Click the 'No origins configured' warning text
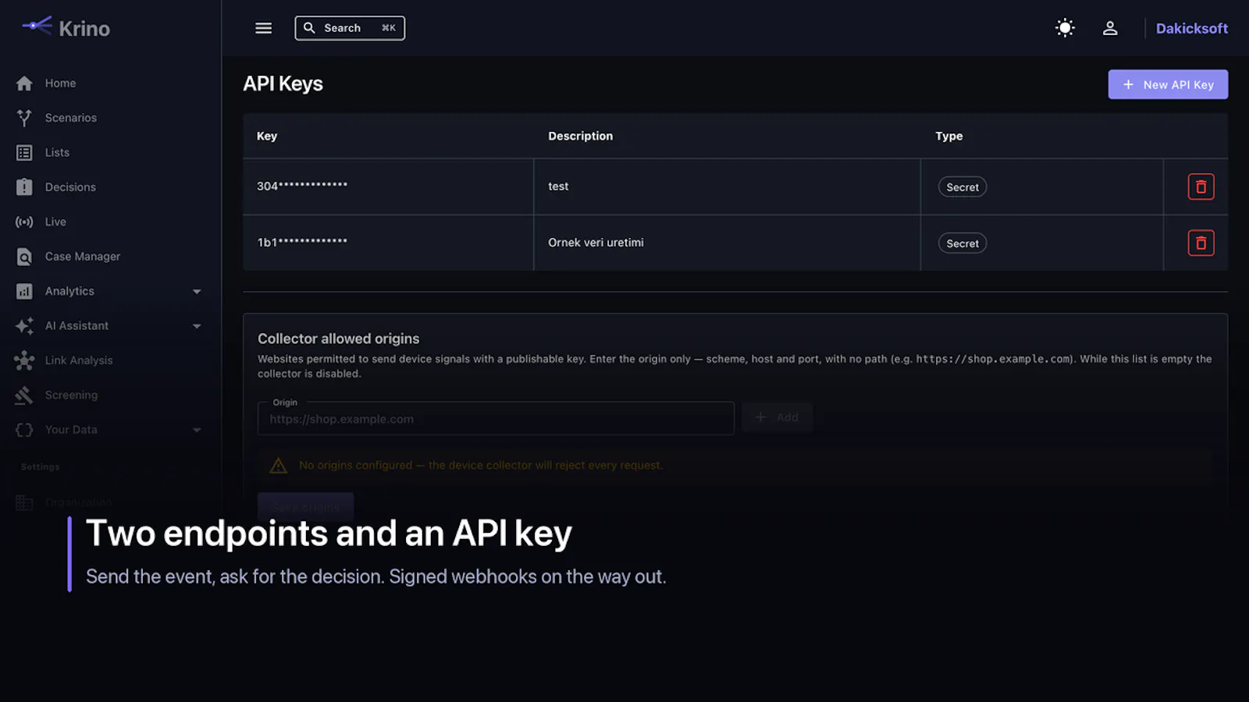 coord(481,465)
